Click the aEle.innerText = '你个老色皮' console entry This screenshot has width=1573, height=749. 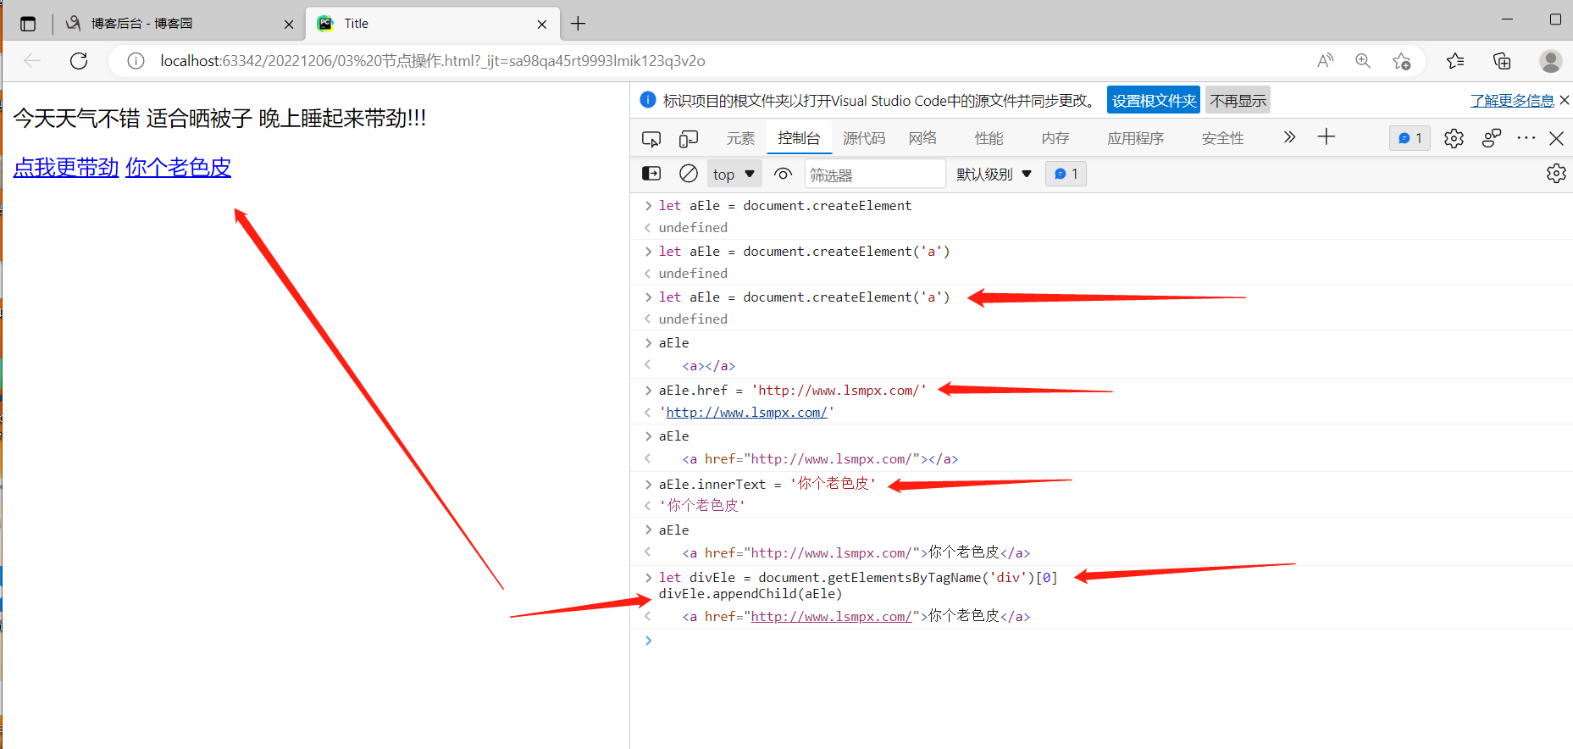(767, 484)
